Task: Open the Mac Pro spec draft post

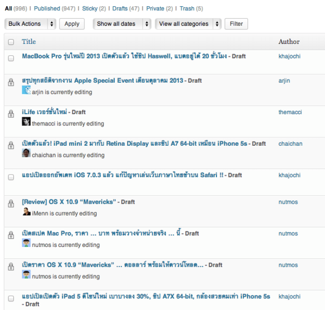Action: pos(101,234)
